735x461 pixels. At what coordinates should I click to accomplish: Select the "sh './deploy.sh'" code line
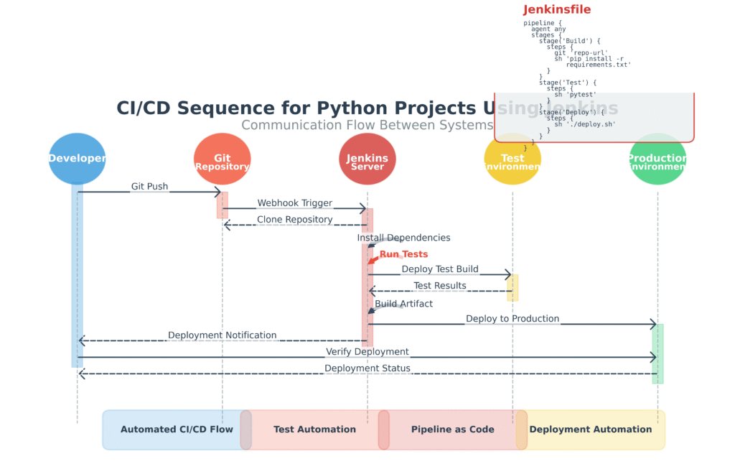(585, 124)
